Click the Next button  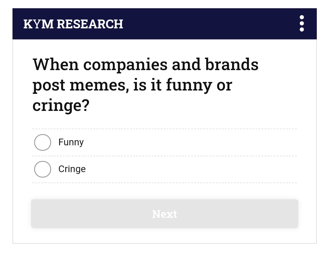(x=164, y=214)
